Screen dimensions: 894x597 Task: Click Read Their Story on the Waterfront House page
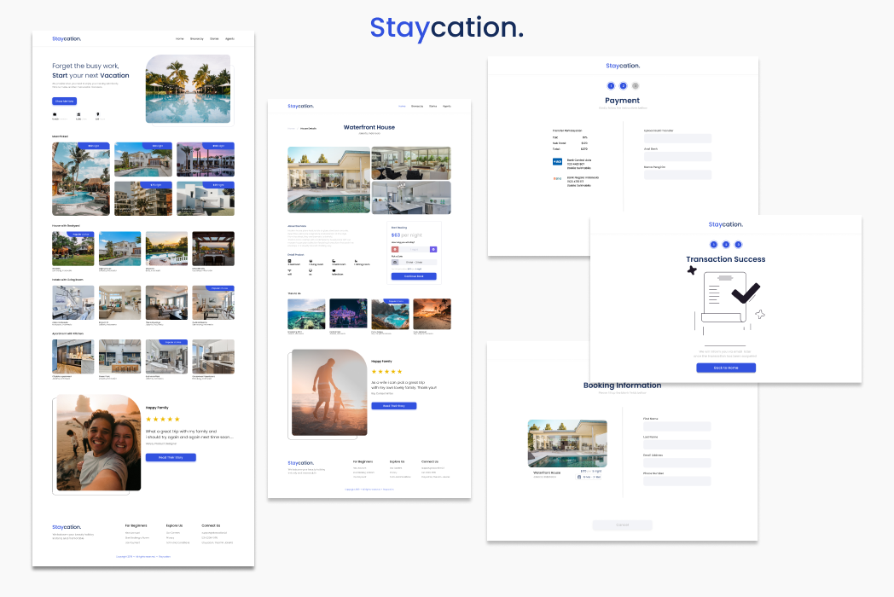point(394,406)
